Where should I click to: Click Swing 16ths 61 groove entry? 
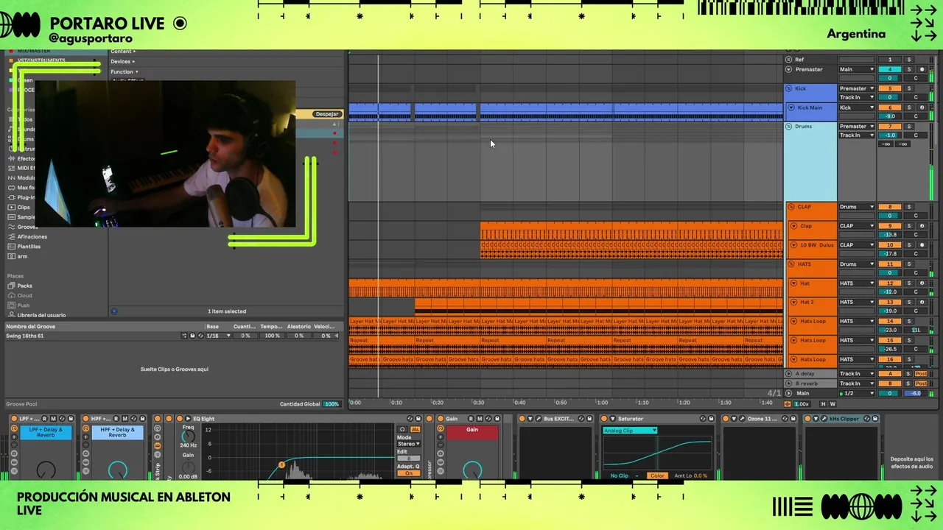pyautogui.click(x=25, y=336)
